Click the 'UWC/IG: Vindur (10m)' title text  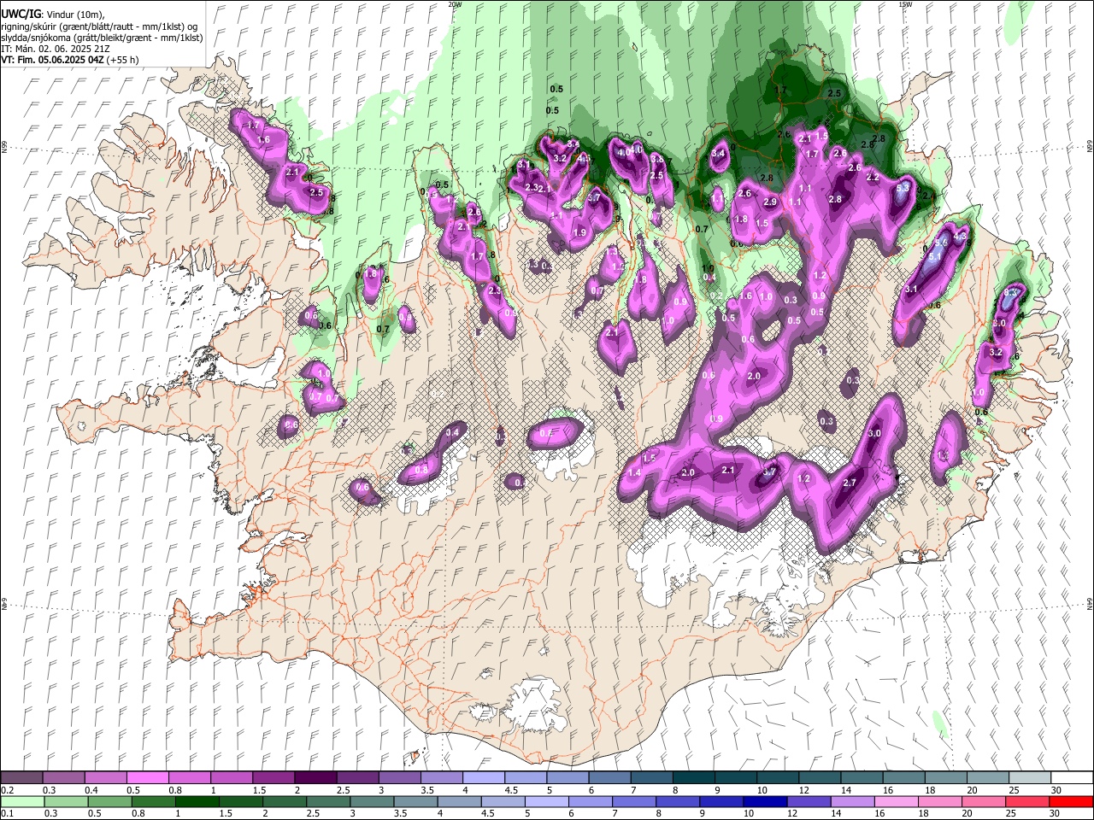(52, 15)
